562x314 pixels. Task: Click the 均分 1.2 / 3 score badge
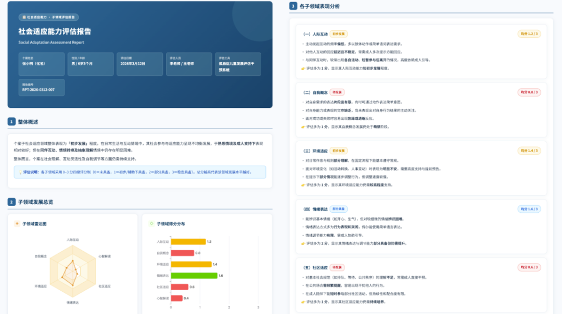(529, 34)
